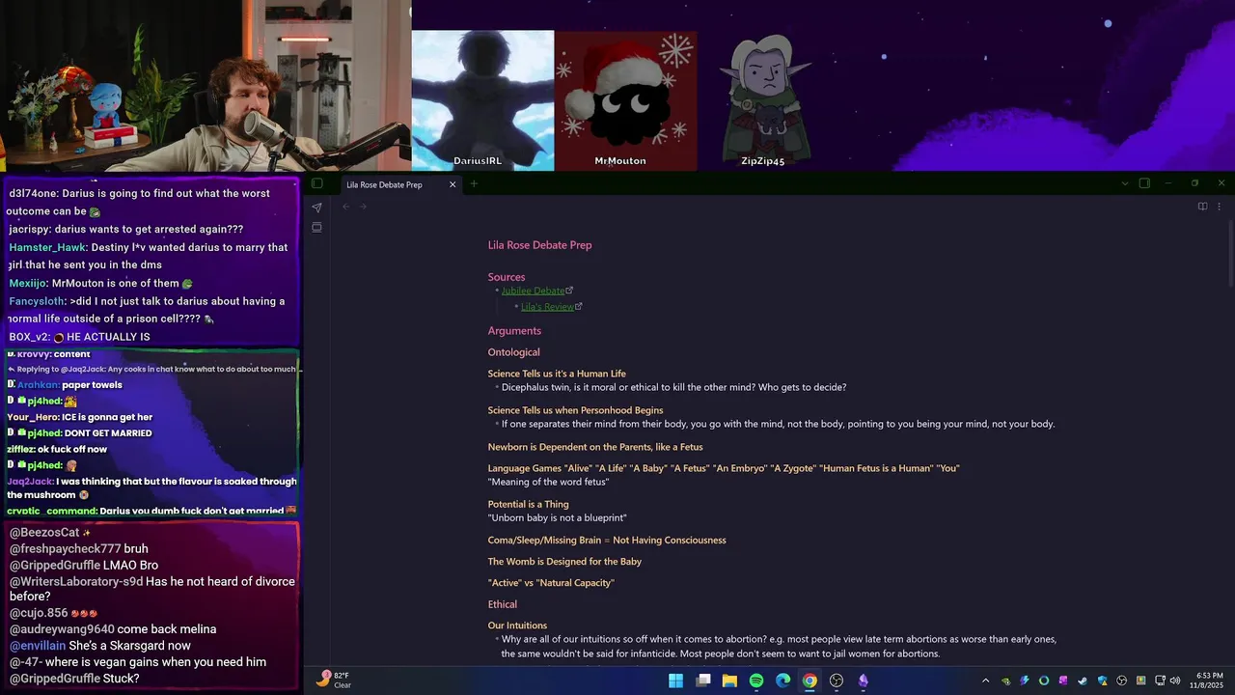Open Spotify from the taskbar
This screenshot has width=1235, height=695.
click(x=756, y=681)
